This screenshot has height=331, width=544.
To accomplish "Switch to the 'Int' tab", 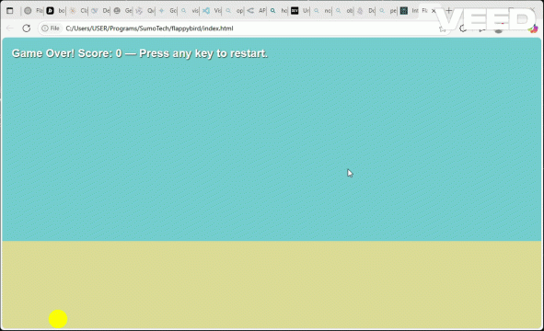I will coord(410,11).
